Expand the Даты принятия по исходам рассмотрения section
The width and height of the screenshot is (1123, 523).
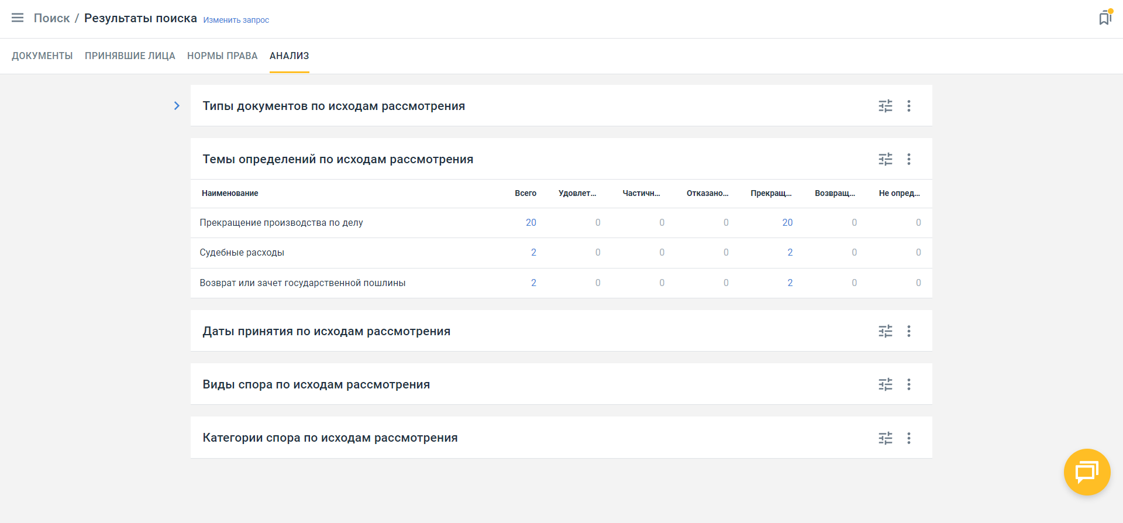[326, 331]
